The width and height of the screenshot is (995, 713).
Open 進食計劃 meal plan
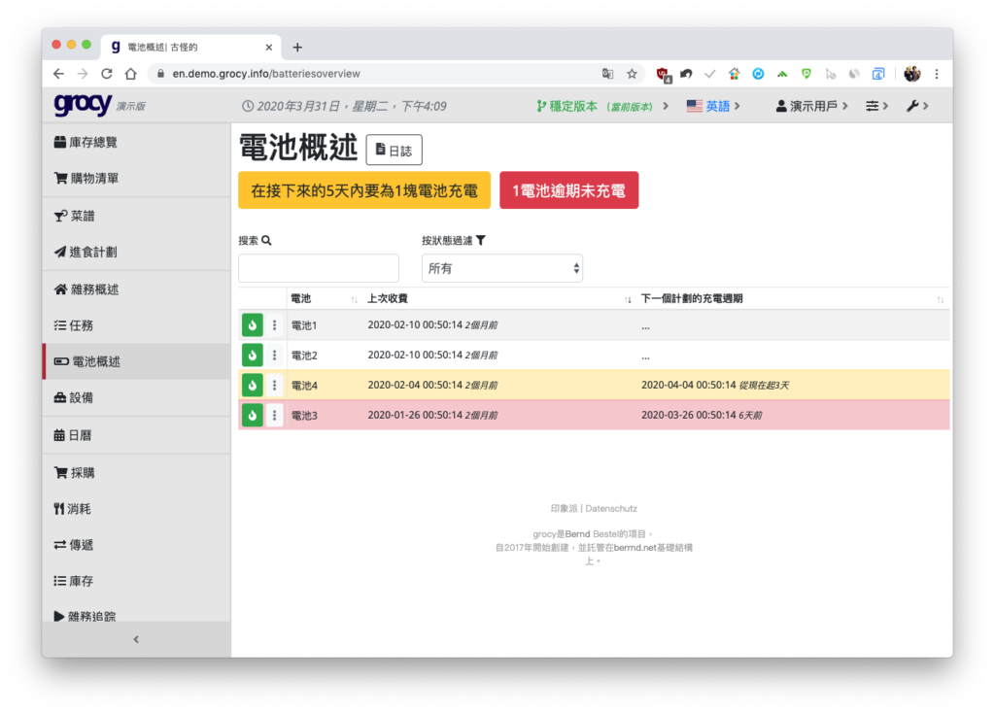(x=136, y=252)
